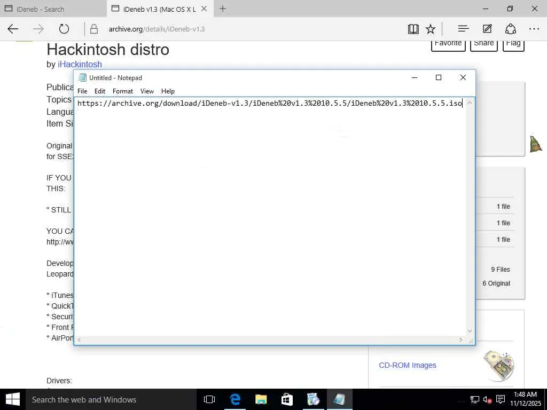
Task: Open Notepad Help menu
Action: click(x=168, y=91)
